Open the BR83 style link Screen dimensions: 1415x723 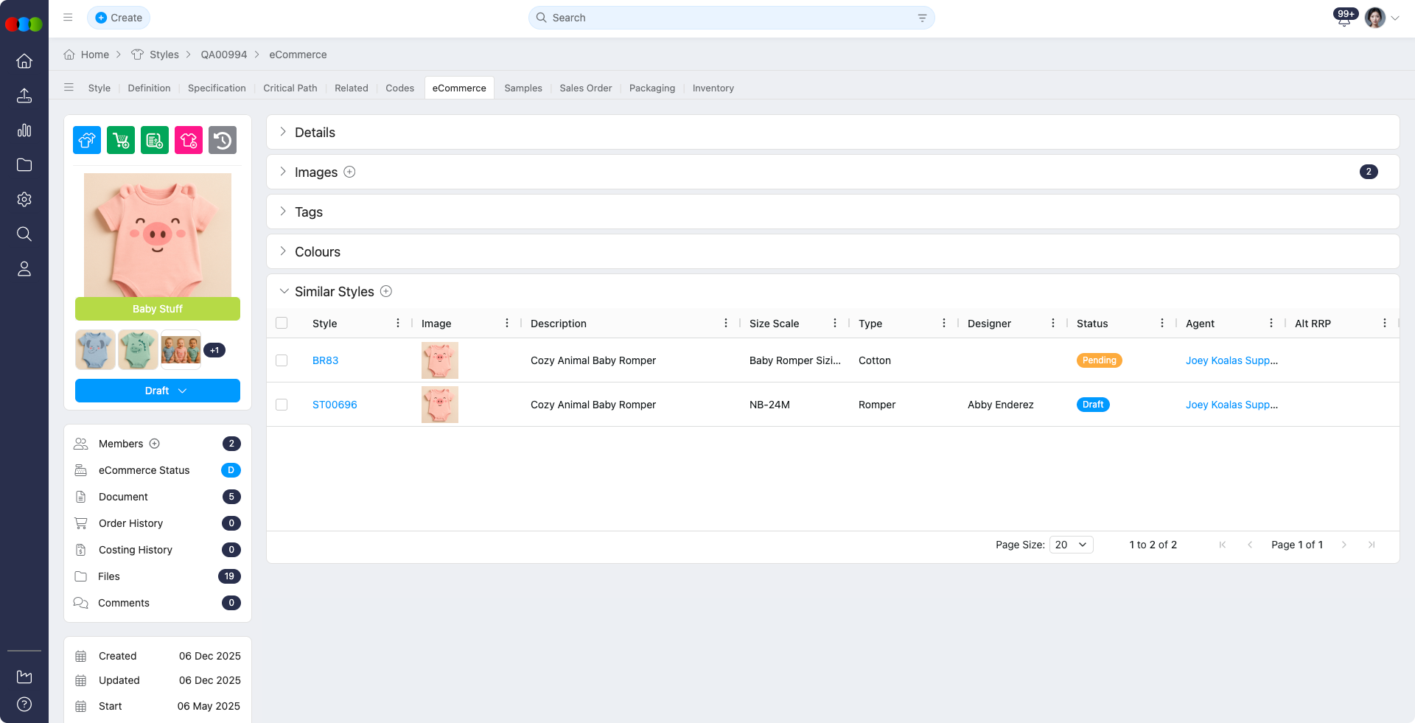325,360
